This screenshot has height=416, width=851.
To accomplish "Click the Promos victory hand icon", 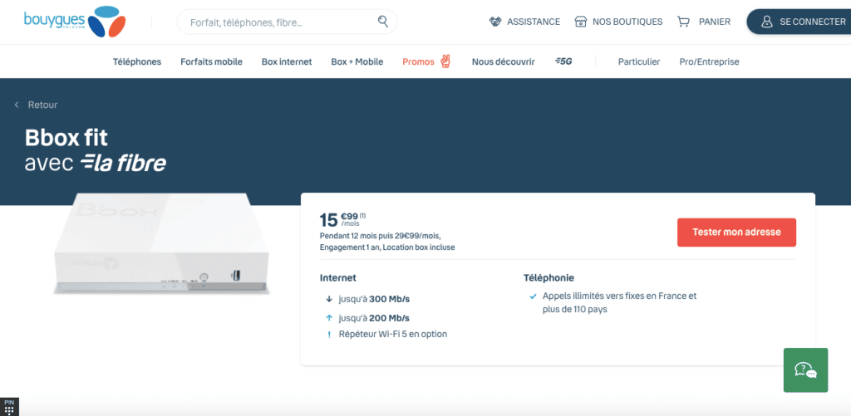I will [445, 61].
